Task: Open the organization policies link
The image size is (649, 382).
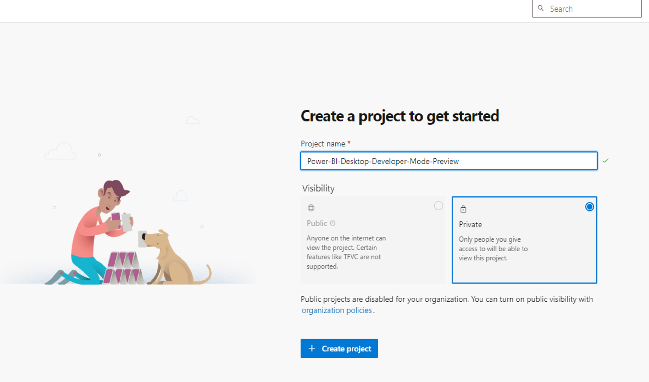Action: pos(337,310)
